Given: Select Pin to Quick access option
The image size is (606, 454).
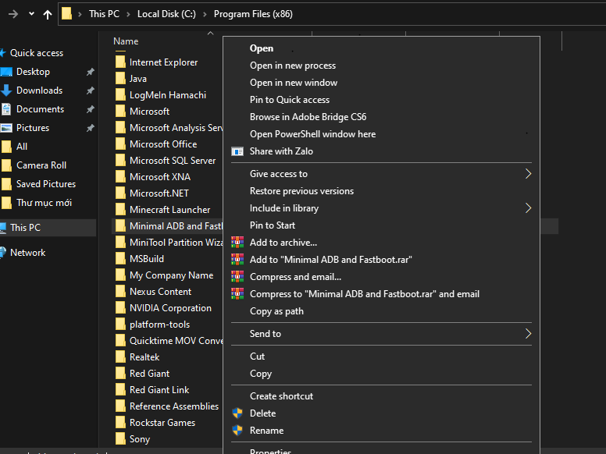Looking at the screenshot, I should 289,100.
